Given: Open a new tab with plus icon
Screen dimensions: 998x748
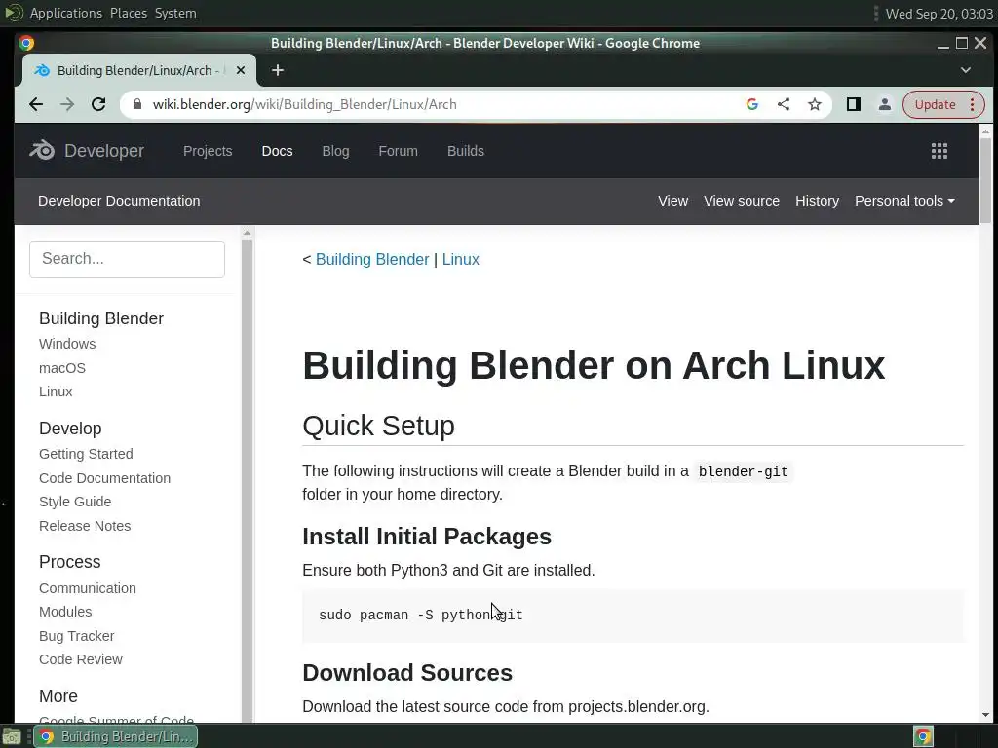Looking at the screenshot, I should (x=278, y=70).
